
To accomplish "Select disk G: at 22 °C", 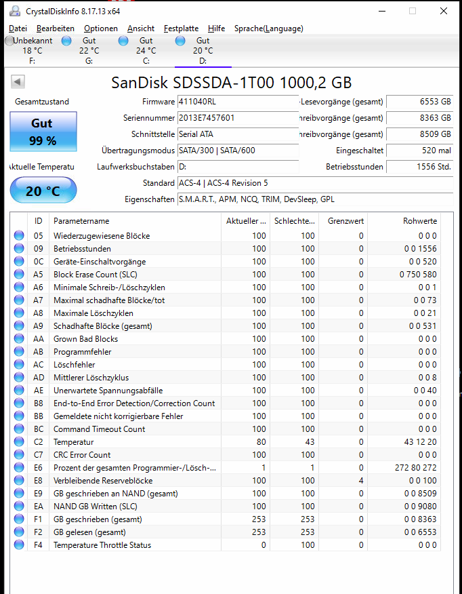I will click(89, 51).
